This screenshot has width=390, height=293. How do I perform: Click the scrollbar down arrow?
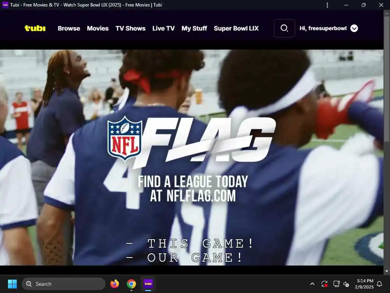click(x=387, y=271)
